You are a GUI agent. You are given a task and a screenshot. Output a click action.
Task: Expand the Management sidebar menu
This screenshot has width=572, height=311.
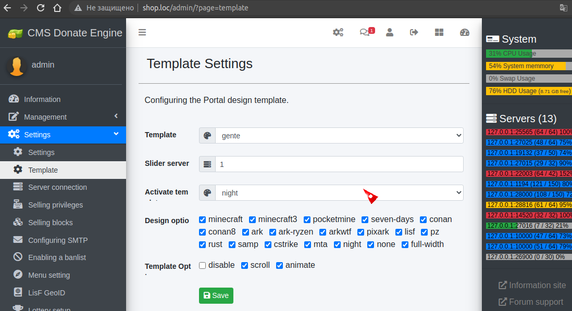tap(63, 117)
